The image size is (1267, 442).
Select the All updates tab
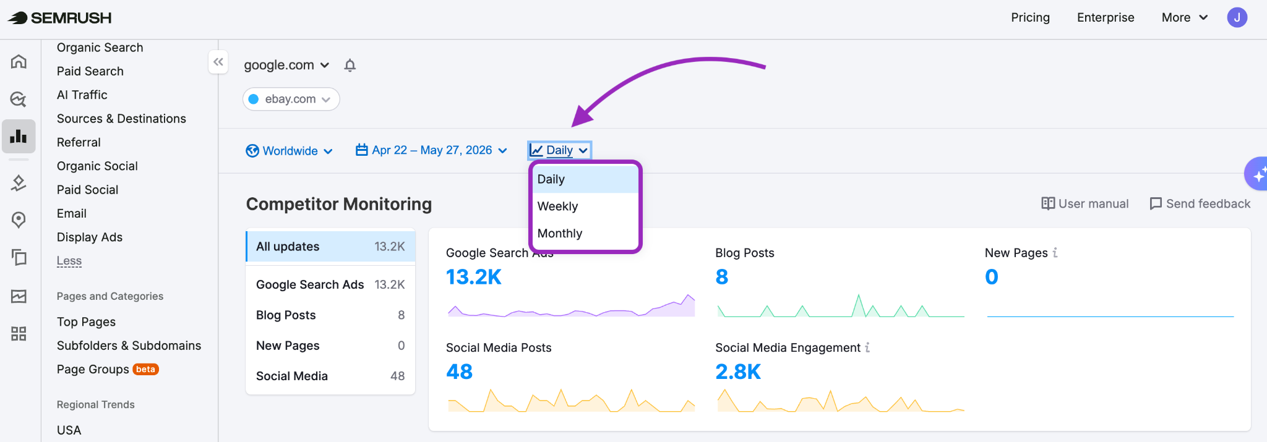tap(330, 247)
